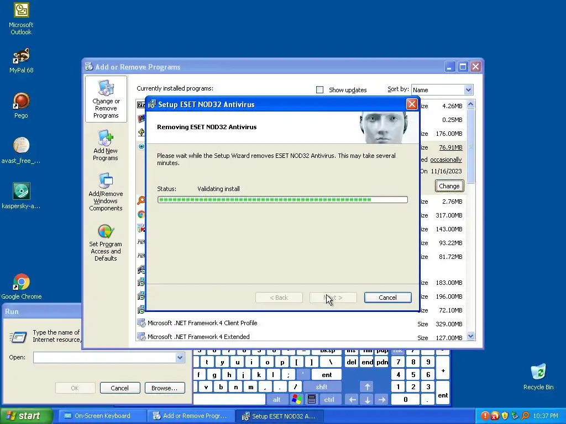Switch to On-Screen Keyboard taskbar button
This screenshot has height=424, width=566.
[102, 416]
